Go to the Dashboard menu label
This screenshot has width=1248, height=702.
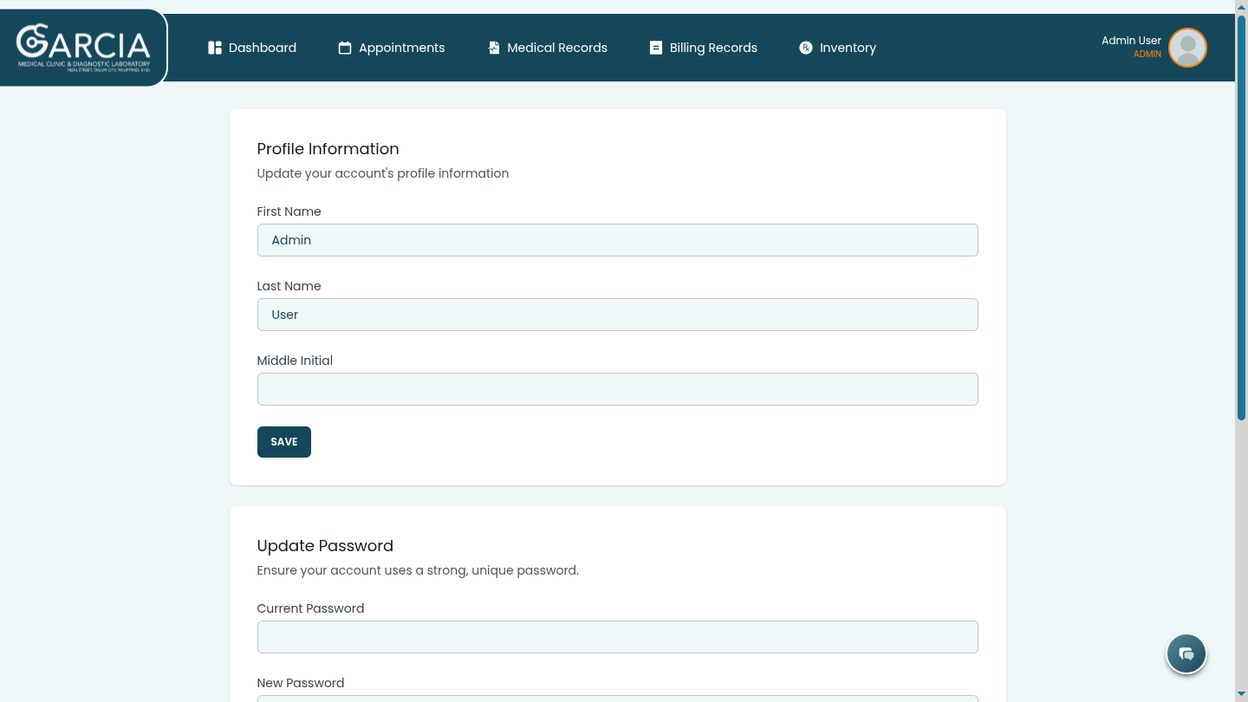[x=263, y=48]
